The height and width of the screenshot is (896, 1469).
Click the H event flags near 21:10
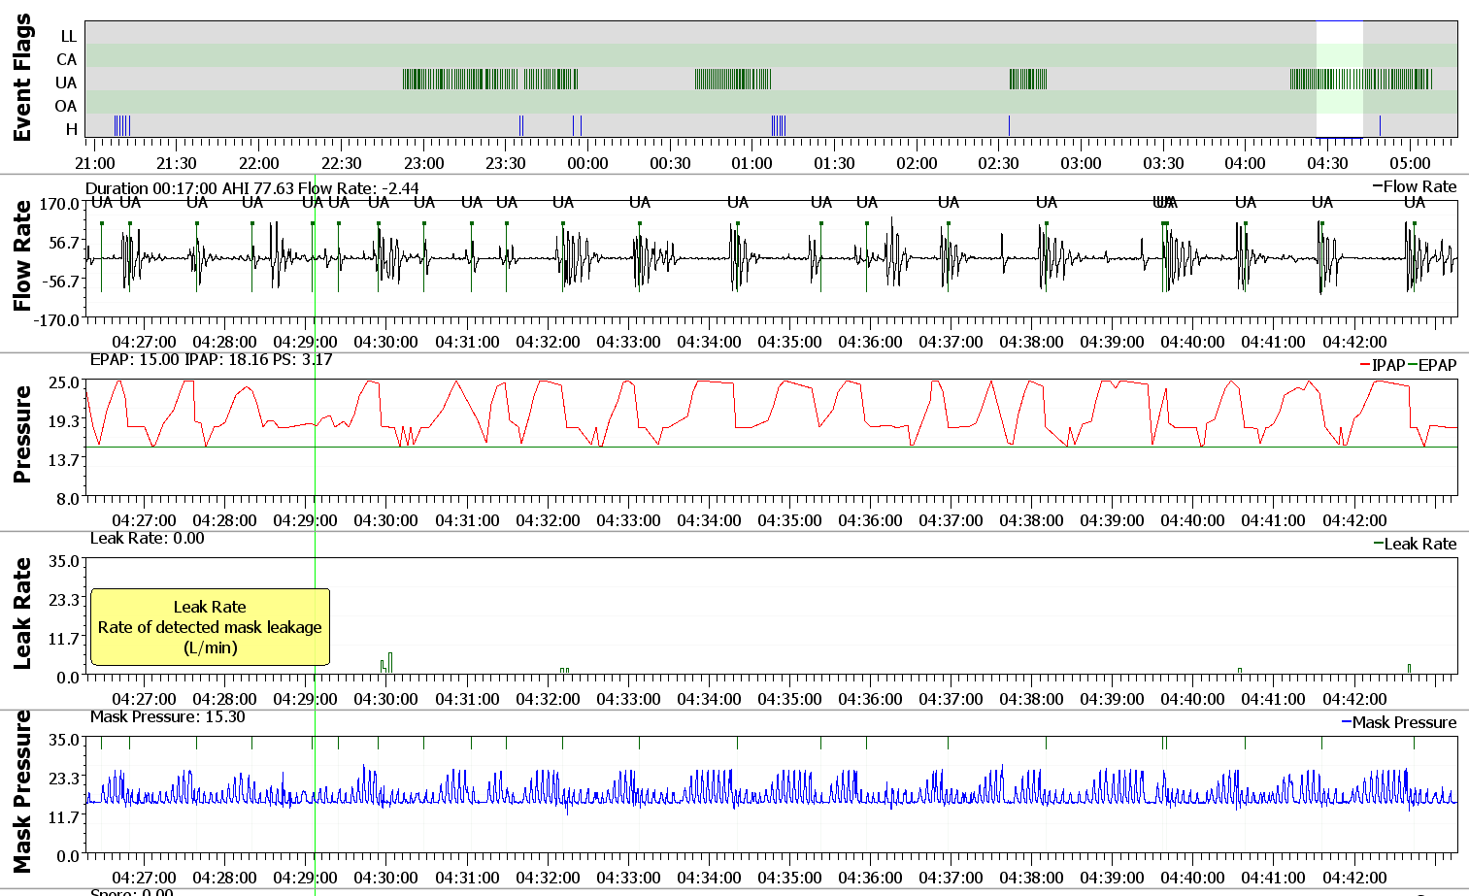[x=122, y=125]
